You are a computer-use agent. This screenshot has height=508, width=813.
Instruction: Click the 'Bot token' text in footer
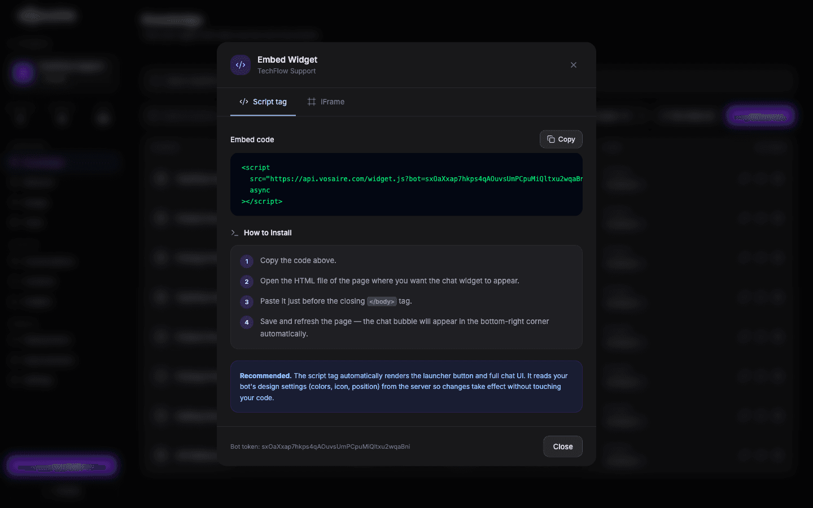[320, 446]
